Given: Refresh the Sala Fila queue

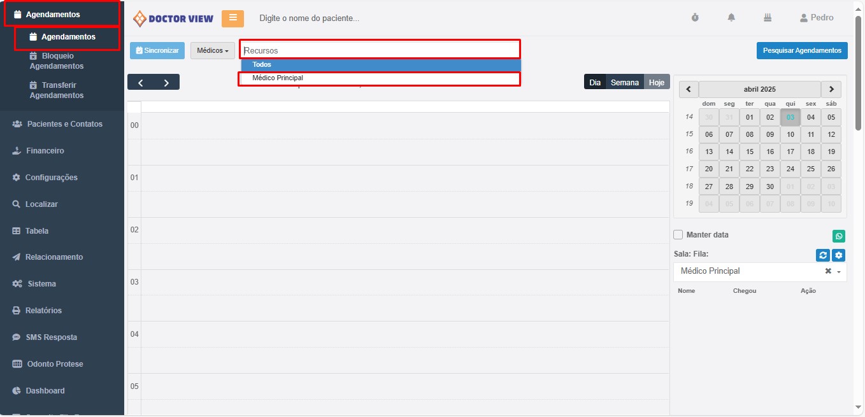Looking at the screenshot, I should pyautogui.click(x=823, y=255).
